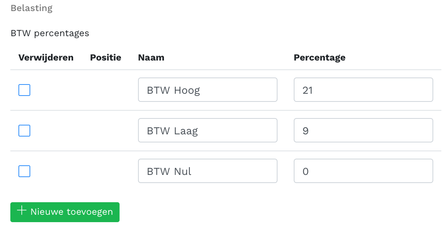448x231 pixels.
Task: Click the Naam column heading
Action: (151, 58)
